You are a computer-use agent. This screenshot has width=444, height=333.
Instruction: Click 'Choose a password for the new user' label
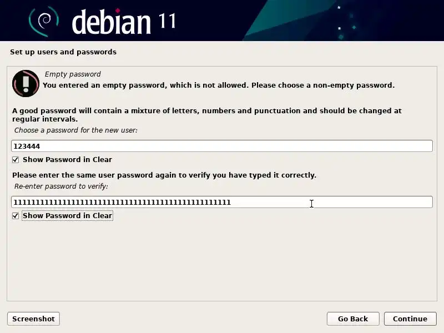pos(76,130)
